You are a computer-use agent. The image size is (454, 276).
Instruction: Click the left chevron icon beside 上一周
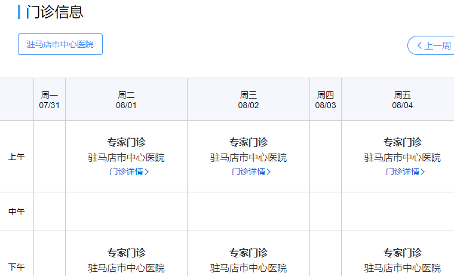tap(420, 45)
